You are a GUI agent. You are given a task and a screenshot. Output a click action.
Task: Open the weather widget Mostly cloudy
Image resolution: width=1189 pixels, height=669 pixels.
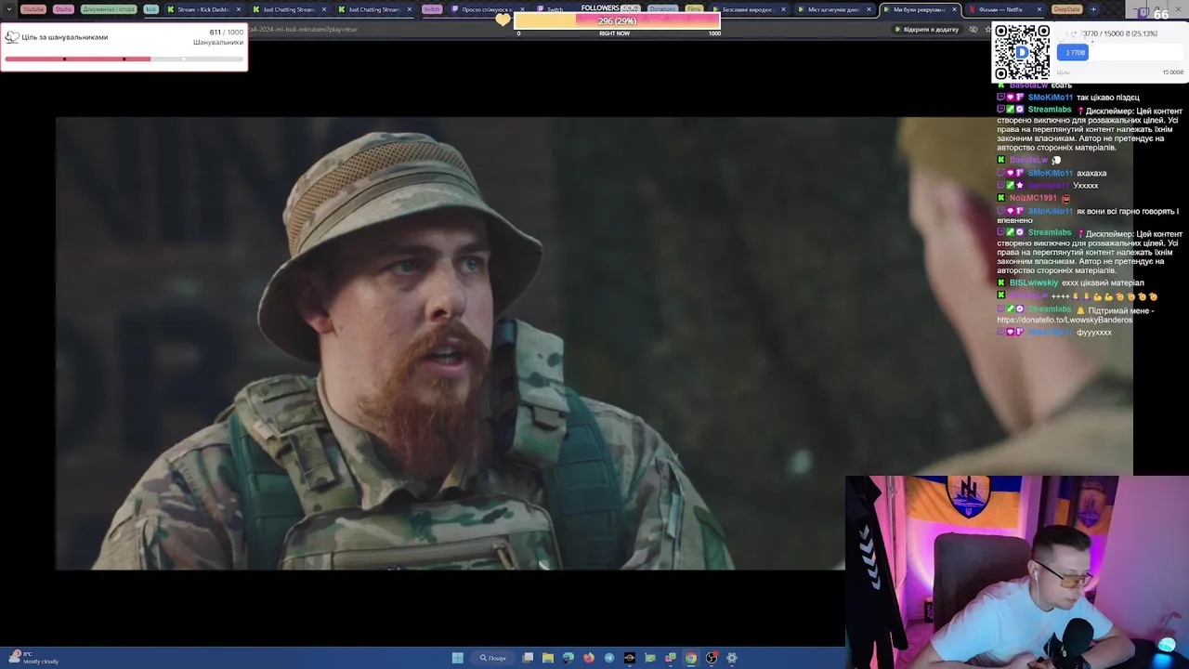pyautogui.click(x=33, y=658)
